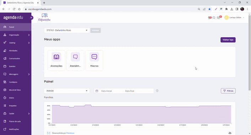Open the school selector dropdown
The height and width of the screenshot is (135, 251).
tap(67, 31)
